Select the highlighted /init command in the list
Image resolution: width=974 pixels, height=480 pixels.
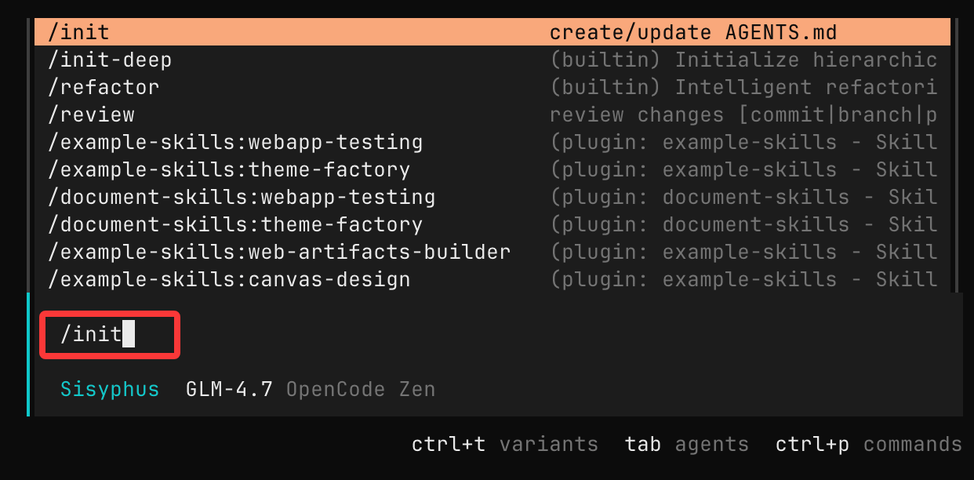coord(78,32)
